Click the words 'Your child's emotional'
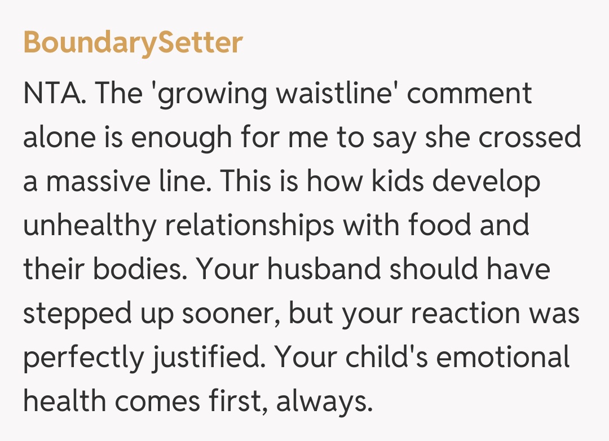Viewport: 609px width, 441px height. [423, 357]
